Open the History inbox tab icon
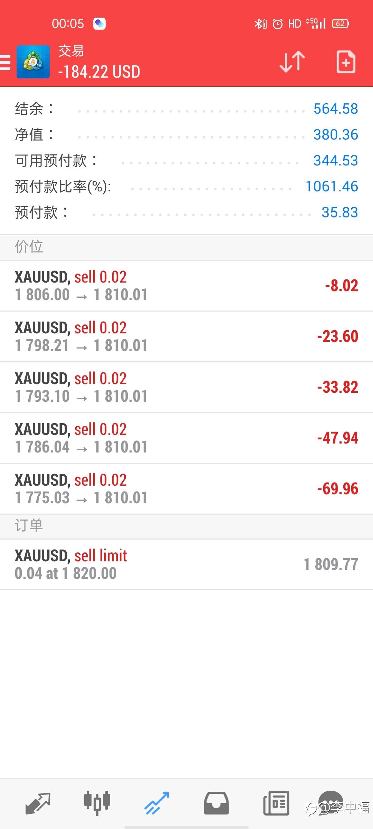The height and width of the screenshot is (829, 373). click(x=216, y=803)
